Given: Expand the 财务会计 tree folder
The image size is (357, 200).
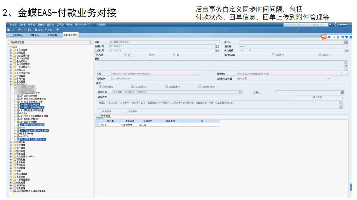Looking at the screenshot, I should pyautogui.click(x=11, y=151).
